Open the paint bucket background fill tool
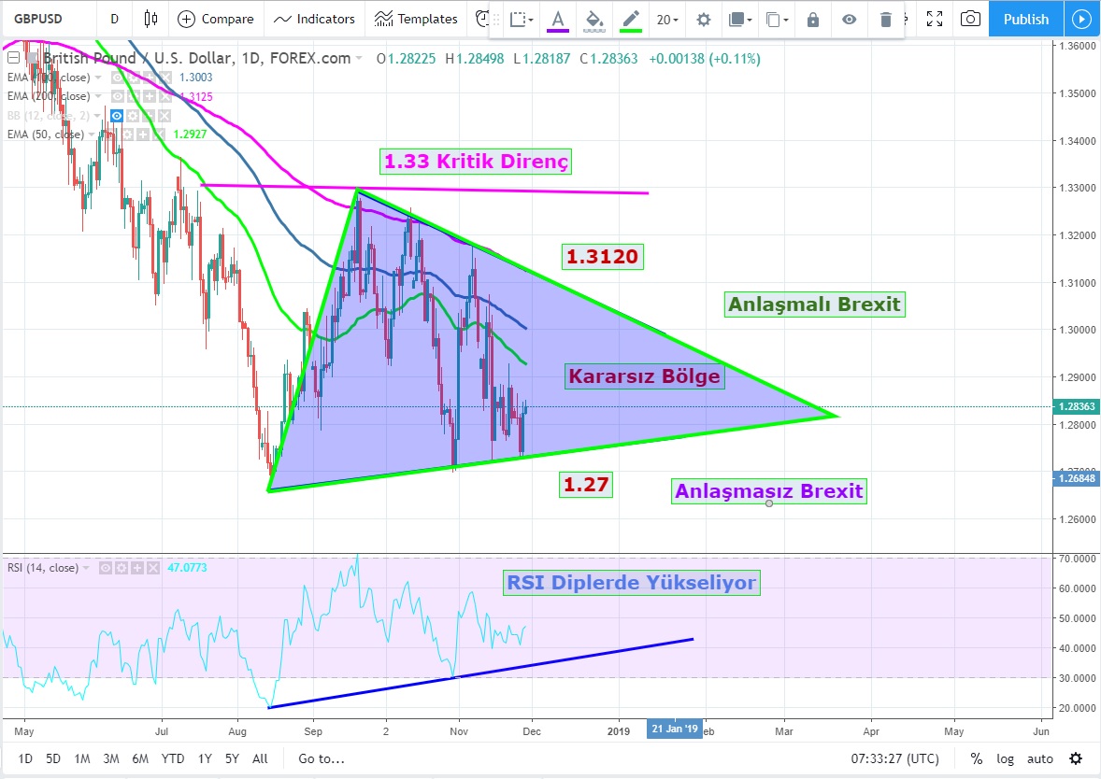 [593, 20]
